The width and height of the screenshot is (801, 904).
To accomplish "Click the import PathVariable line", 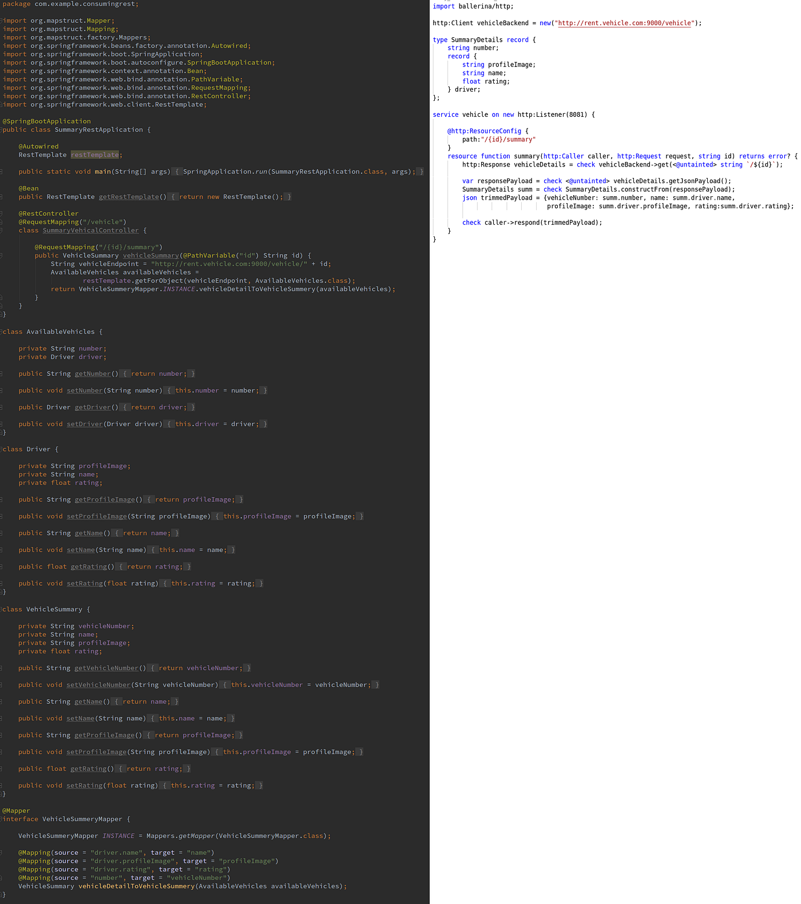I will (122, 80).
